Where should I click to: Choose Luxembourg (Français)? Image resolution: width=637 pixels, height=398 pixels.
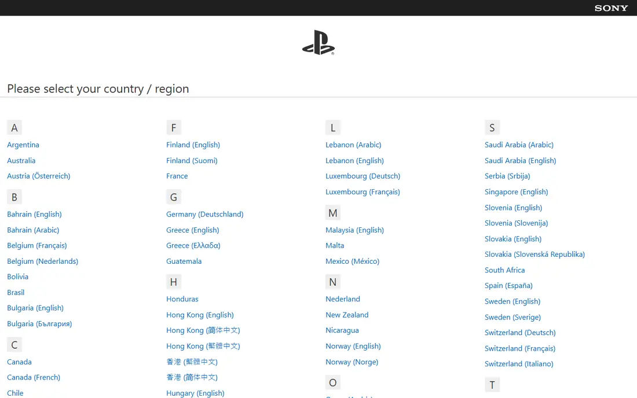tap(363, 192)
